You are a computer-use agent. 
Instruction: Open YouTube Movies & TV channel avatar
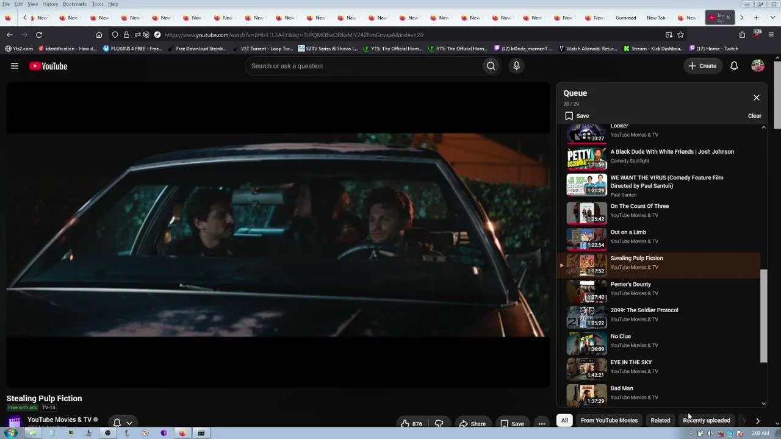[15, 421]
